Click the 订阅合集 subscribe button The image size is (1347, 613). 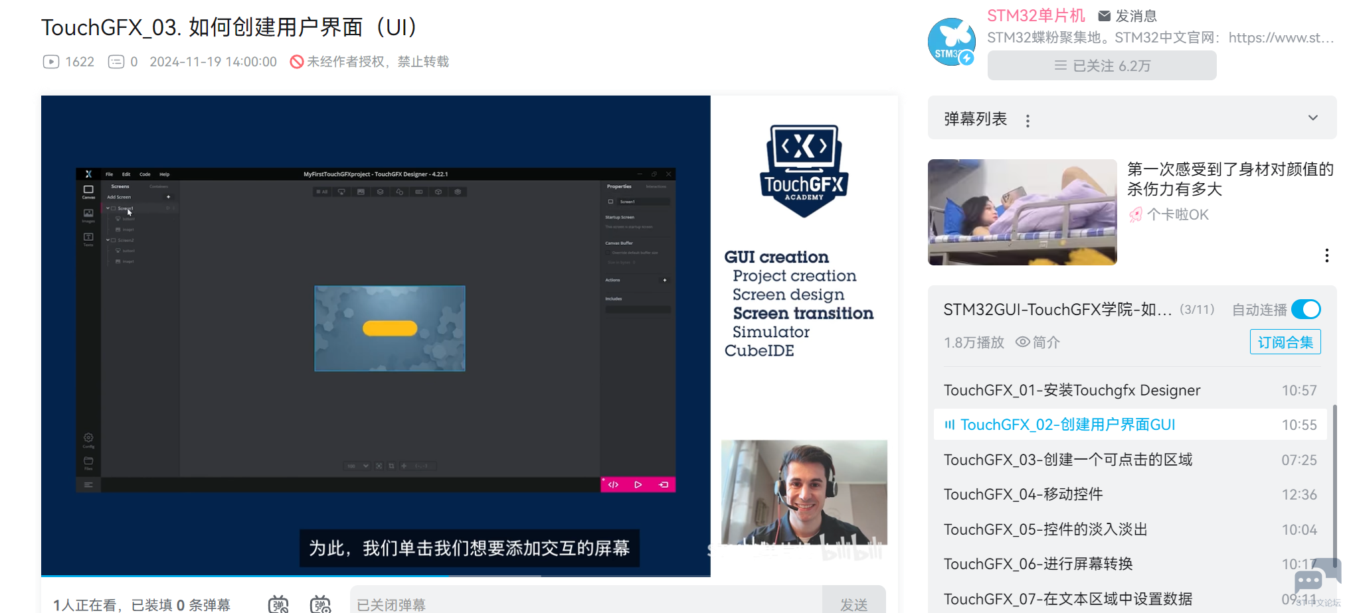[x=1285, y=342]
